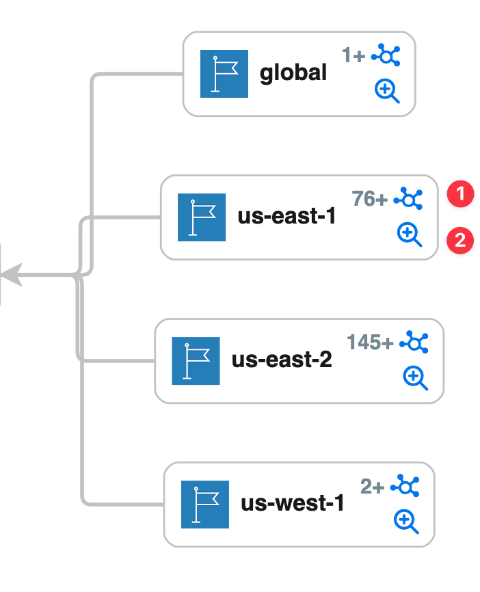Open the graph icon on us-east-1 node

pyautogui.click(x=409, y=199)
